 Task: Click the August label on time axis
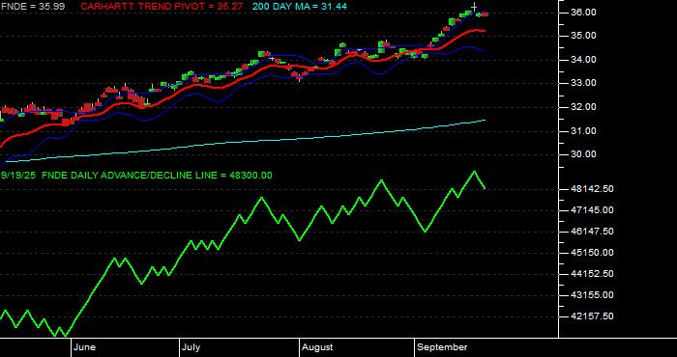[x=317, y=347]
